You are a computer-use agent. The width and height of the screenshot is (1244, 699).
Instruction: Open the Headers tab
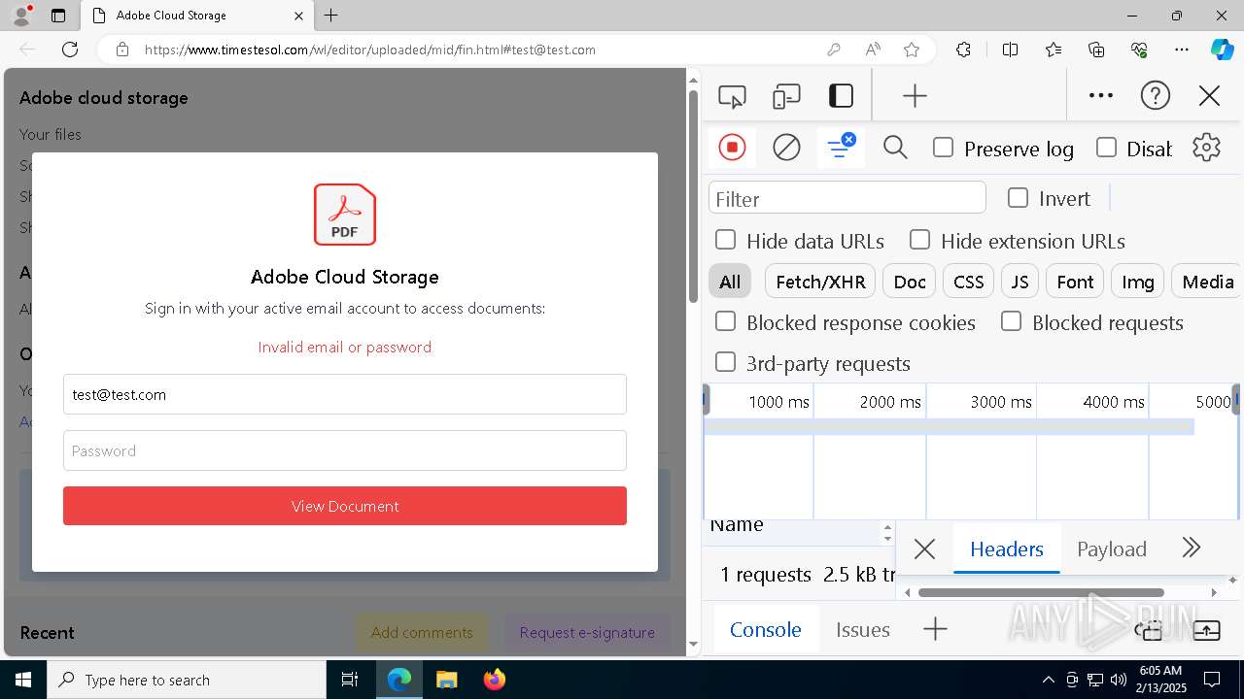[x=1007, y=549]
